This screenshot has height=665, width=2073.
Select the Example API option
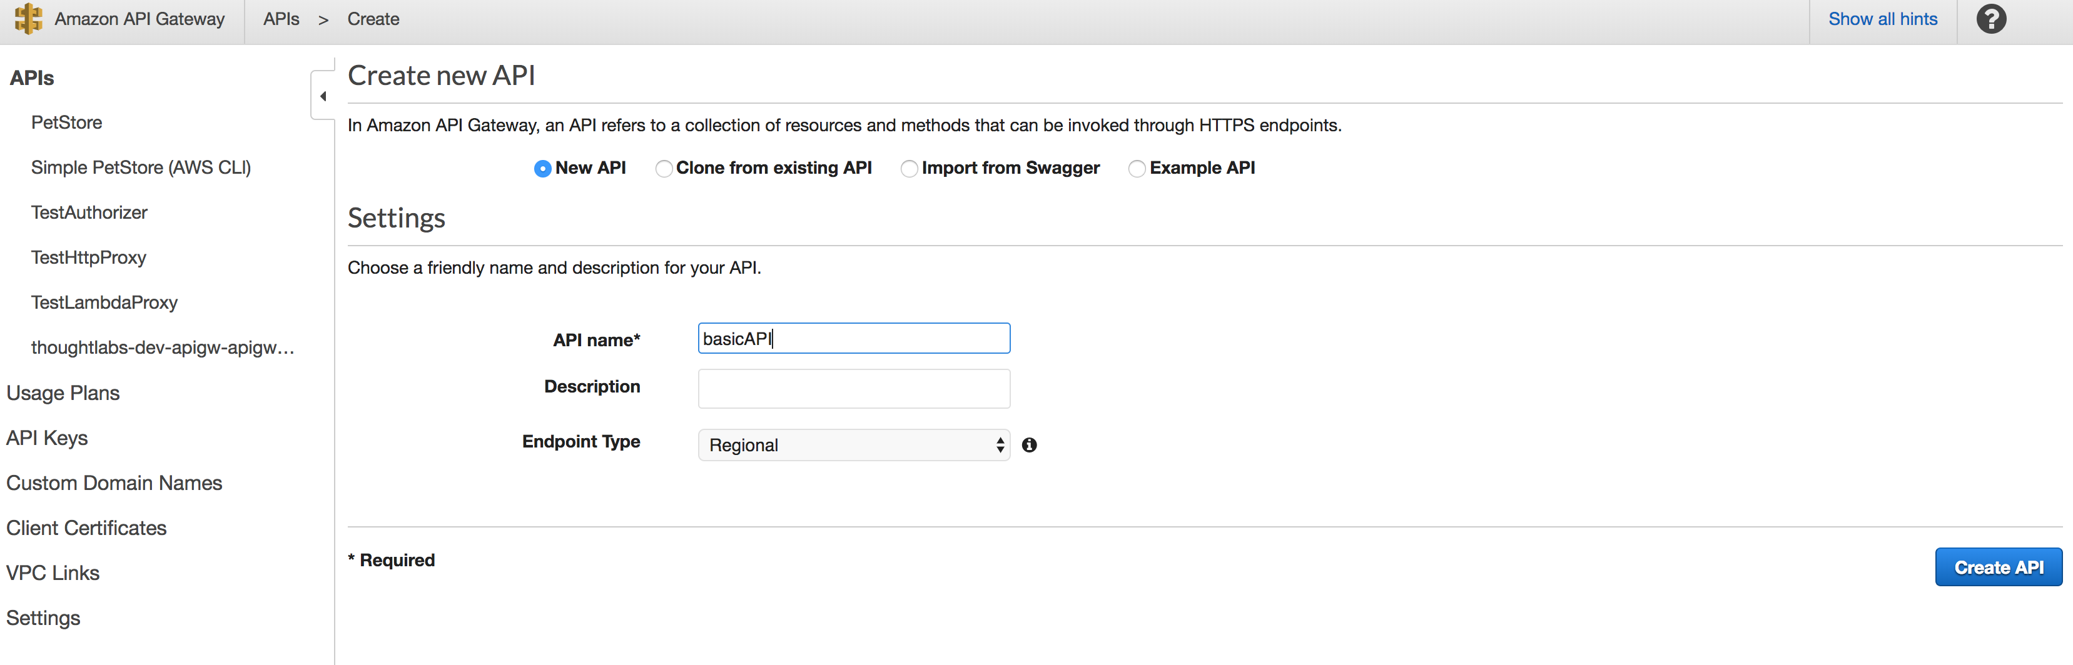1137,168
